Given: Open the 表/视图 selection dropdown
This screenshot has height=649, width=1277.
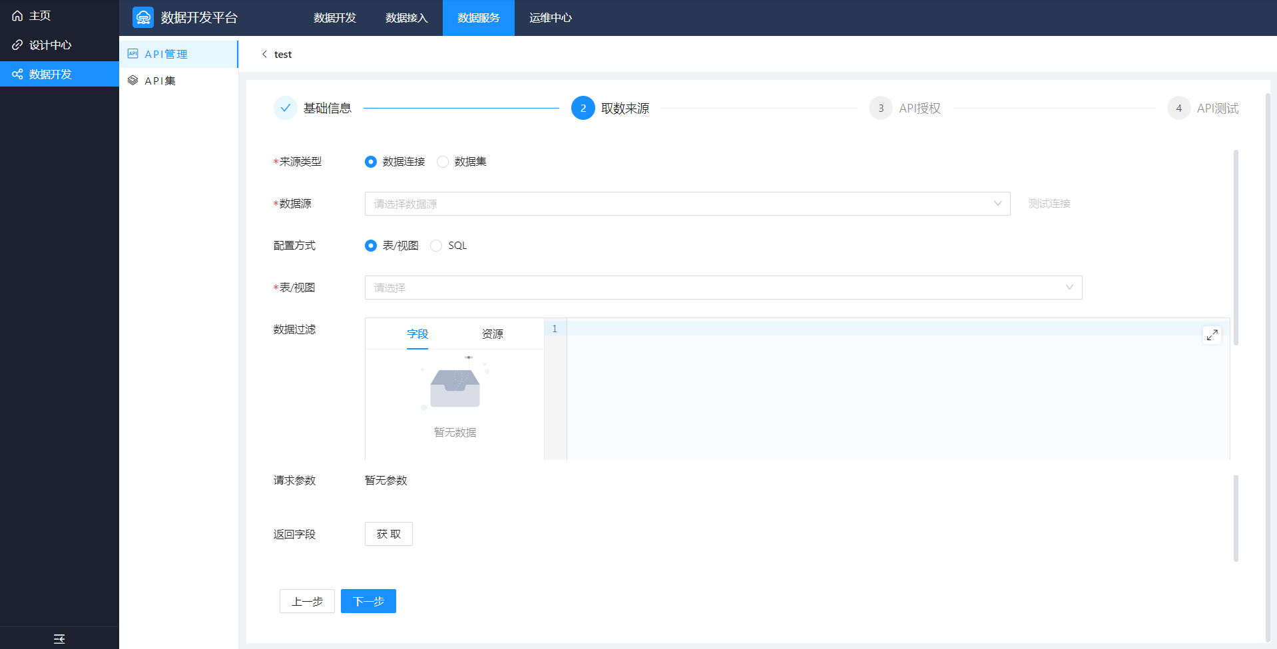Looking at the screenshot, I should click(x=722, y=288).
